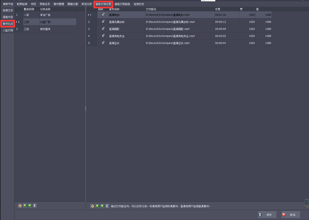
Task: Uncheck the enable box for 高清国歌
Action: (x=103, y=29)
